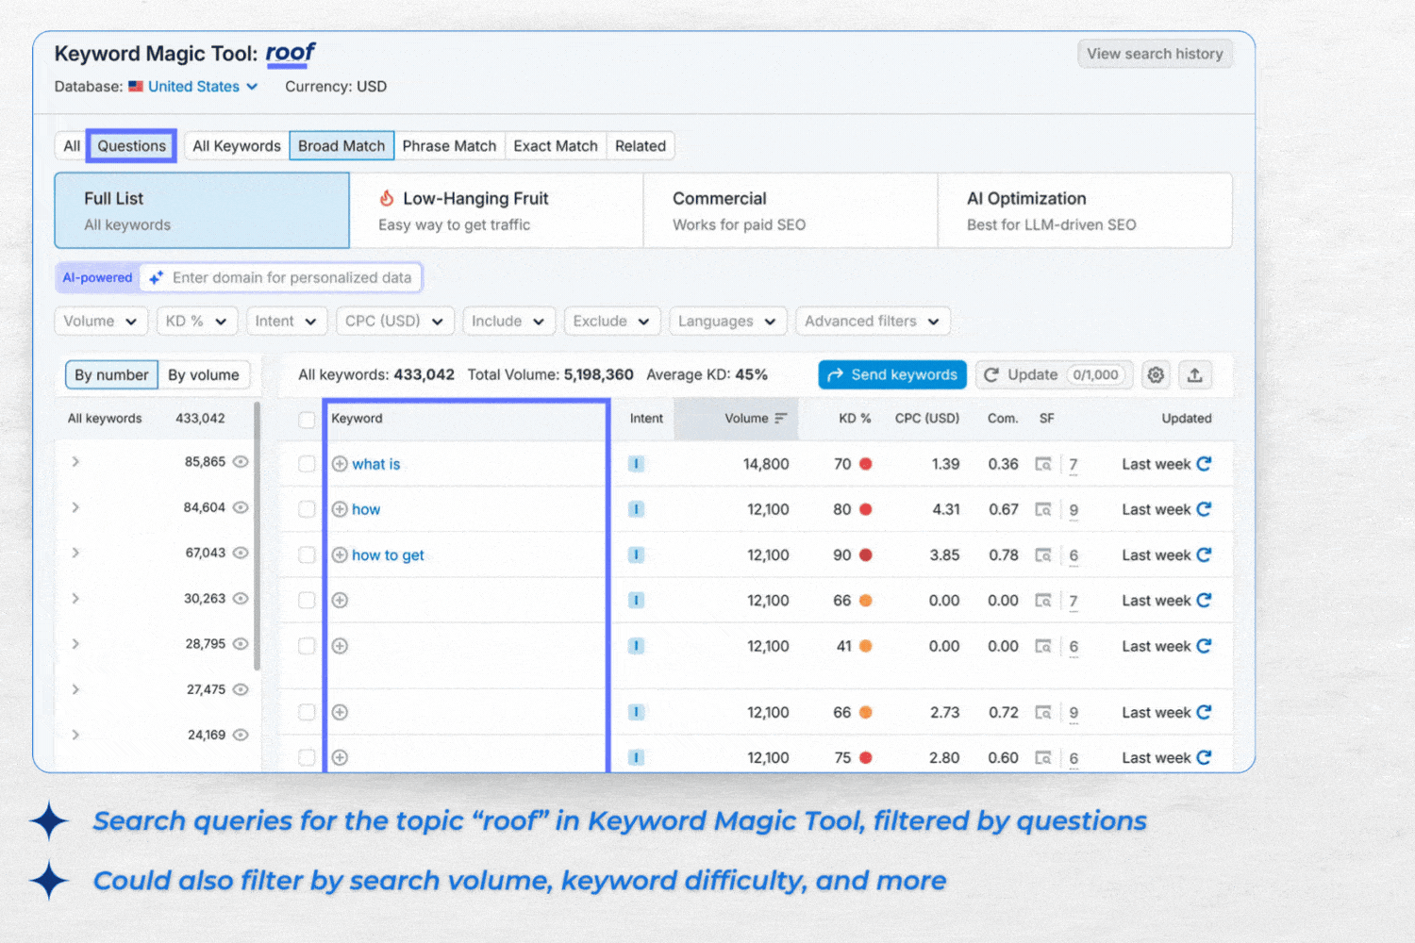
Task: Expand the Advanced filters dropdown
Action: [x=873, y=322]
